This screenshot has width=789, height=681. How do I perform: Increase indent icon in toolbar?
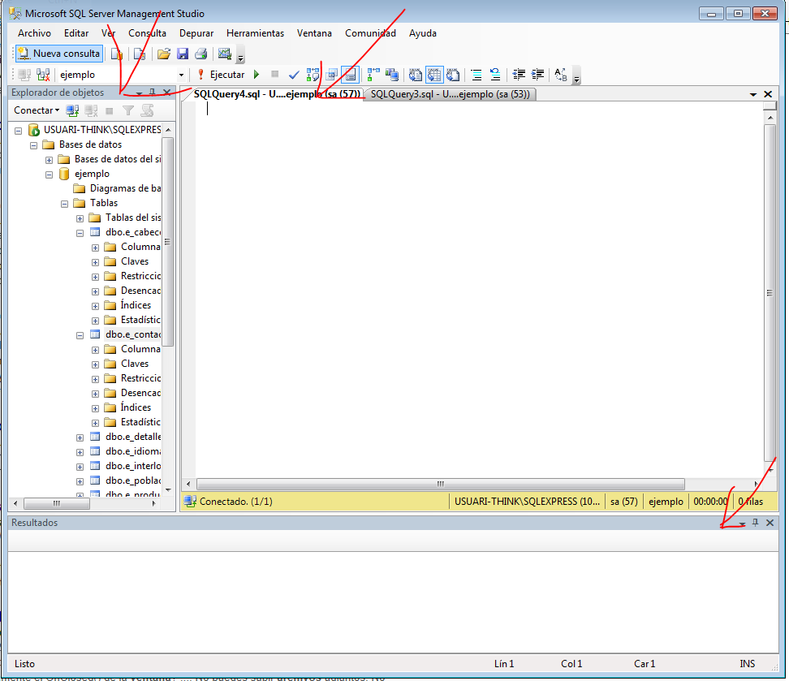click(x=537, y=75)
